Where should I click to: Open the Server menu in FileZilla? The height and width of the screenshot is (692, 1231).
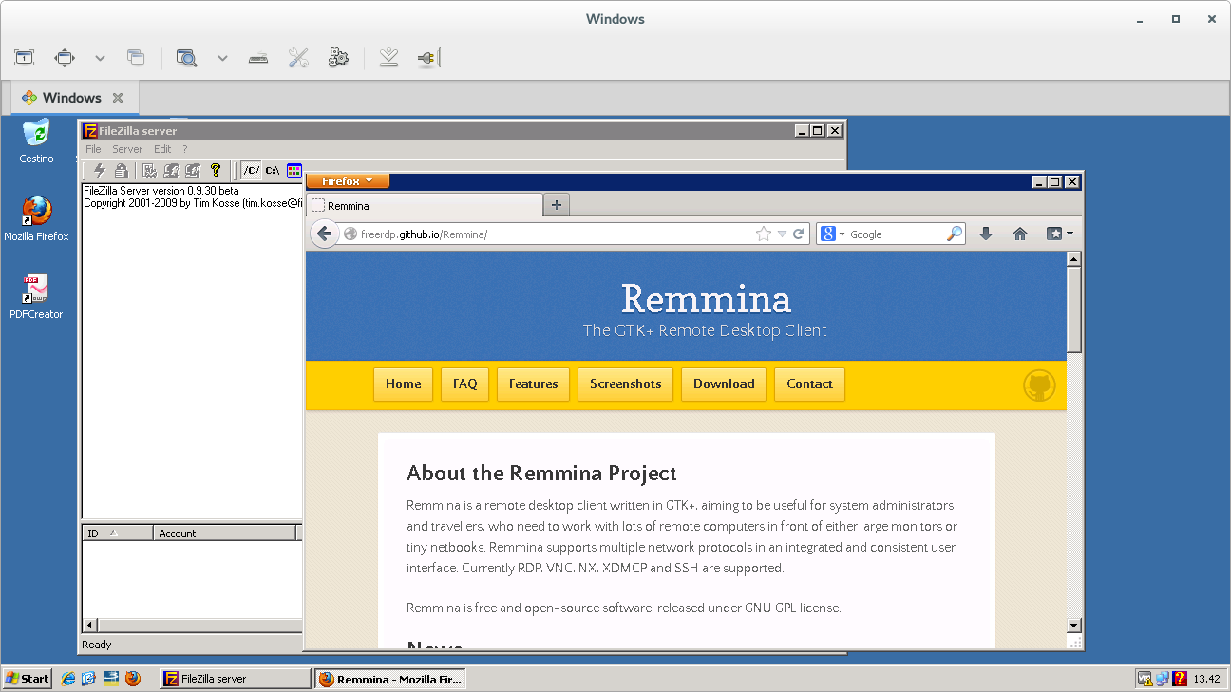click(127, 149)
